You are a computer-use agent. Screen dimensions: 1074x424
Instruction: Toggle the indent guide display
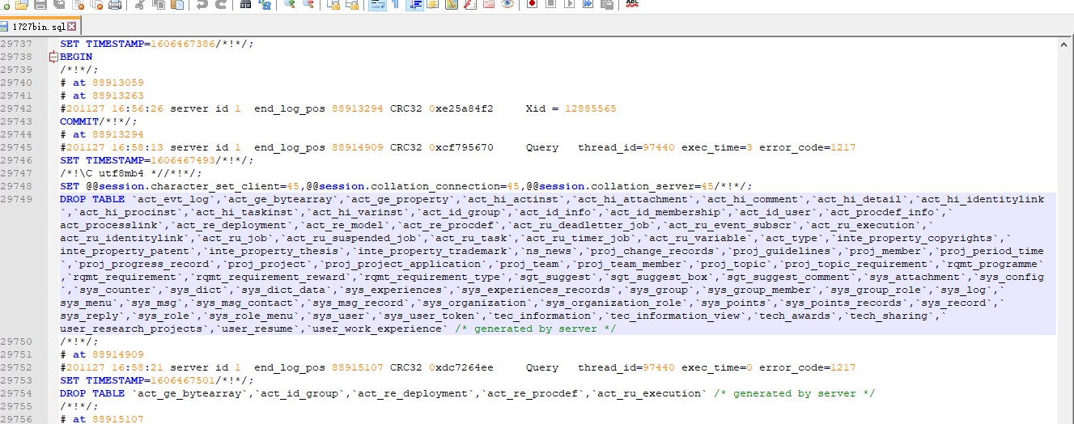(x=414, y=4)
